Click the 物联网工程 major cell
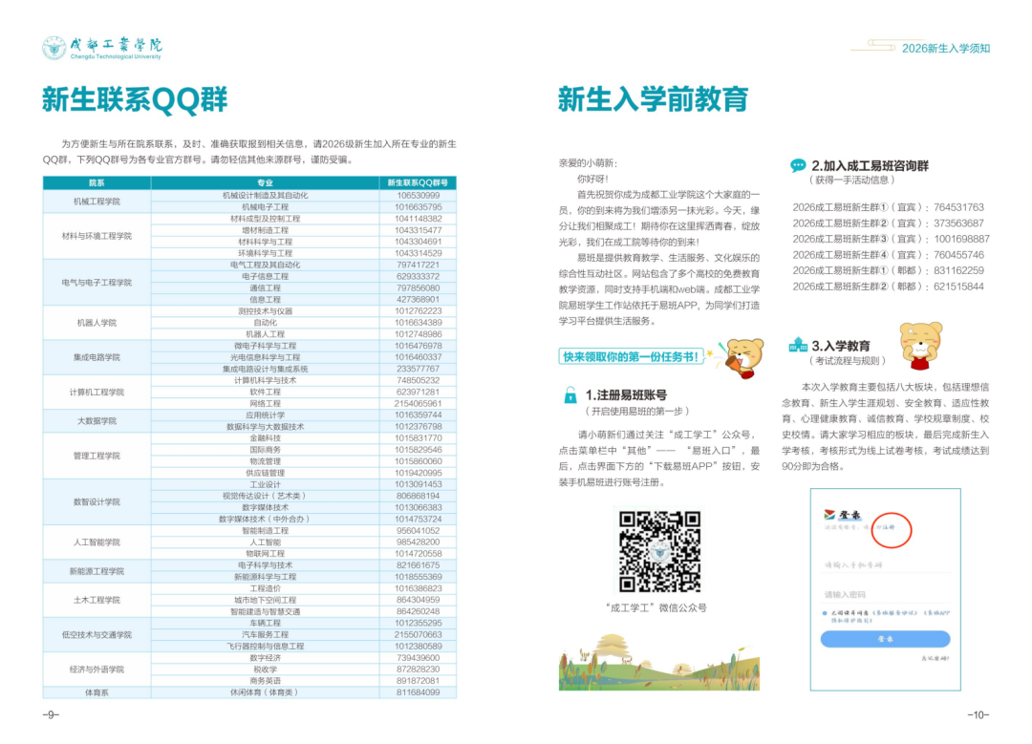 [x=266, y=554]
